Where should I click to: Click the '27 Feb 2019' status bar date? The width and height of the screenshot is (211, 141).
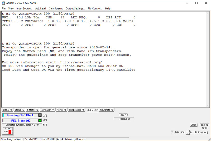[31, 139]
